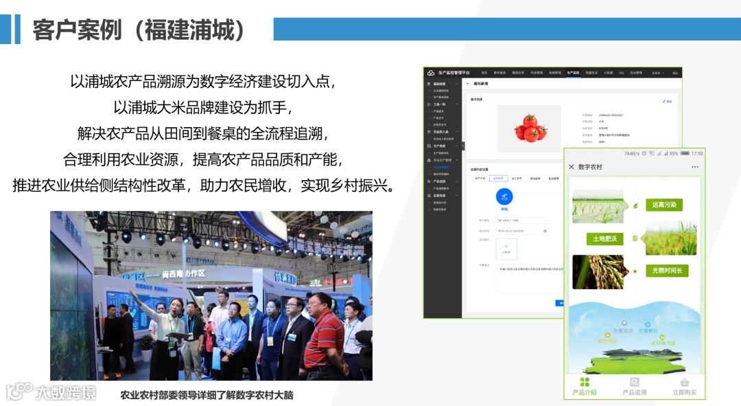Click the sun icon beside 光照时间长
741x406 pixels.
coord(635,271)
